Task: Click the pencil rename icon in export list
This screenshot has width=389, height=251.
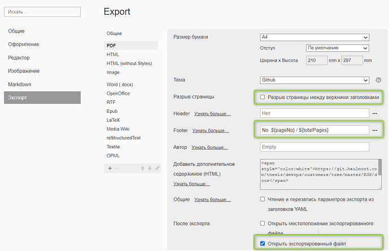Action: (158, 168)
